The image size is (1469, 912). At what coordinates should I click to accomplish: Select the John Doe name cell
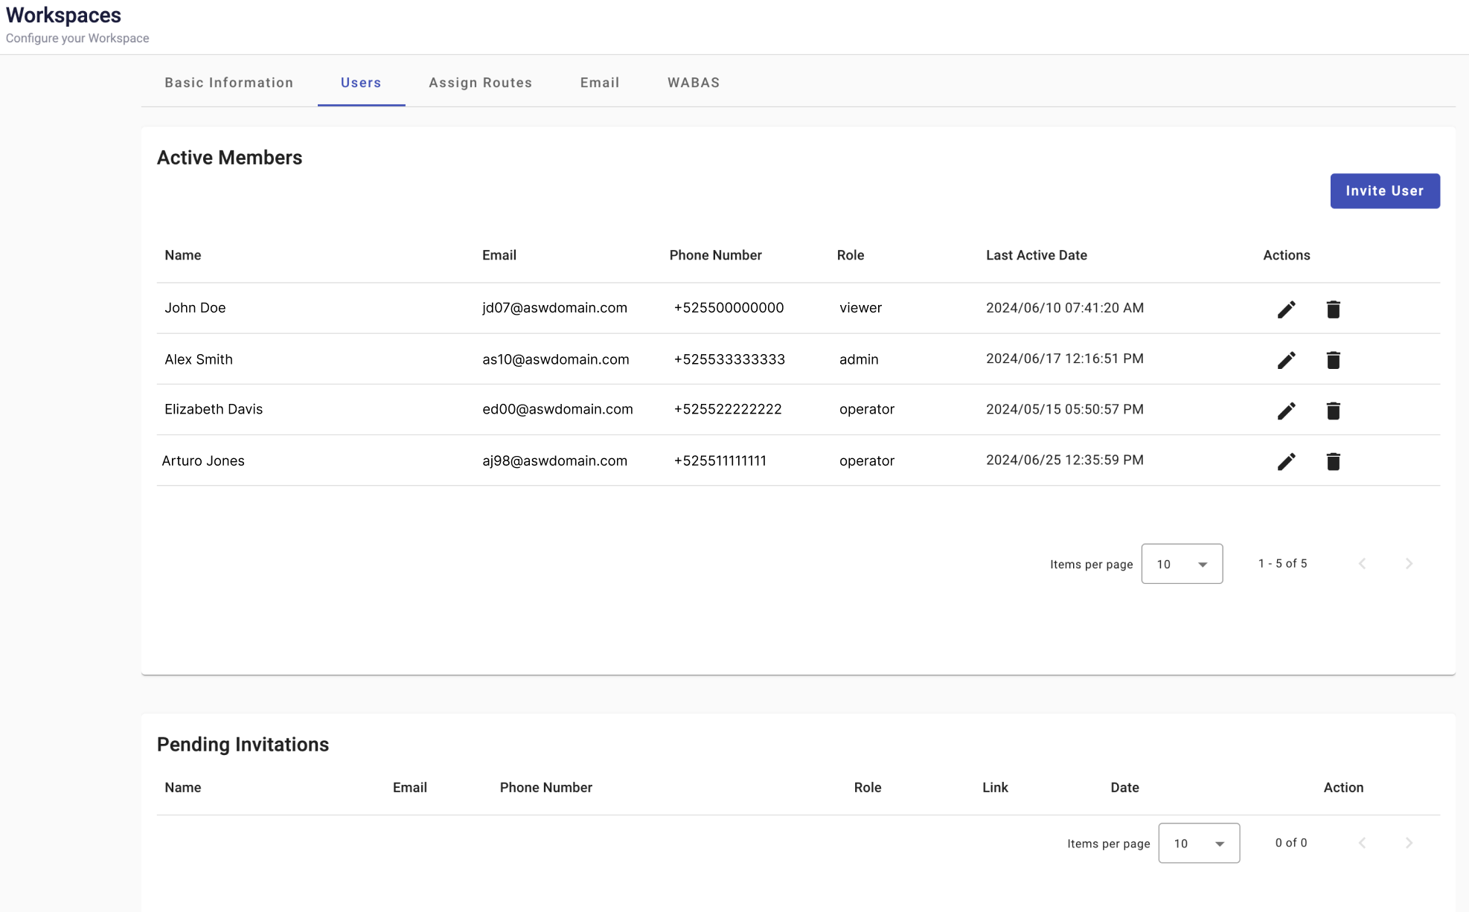(x=195, y=308)
